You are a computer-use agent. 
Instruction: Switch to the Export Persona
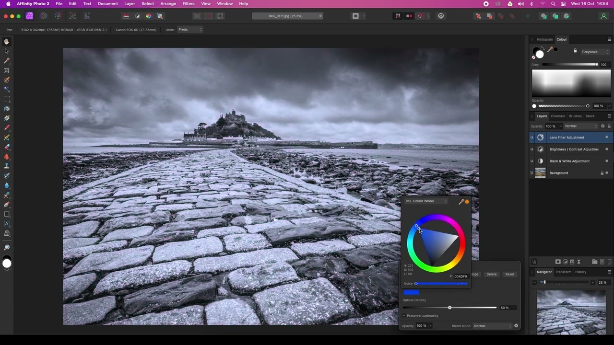pyautogui.click(x=87, y=16)
